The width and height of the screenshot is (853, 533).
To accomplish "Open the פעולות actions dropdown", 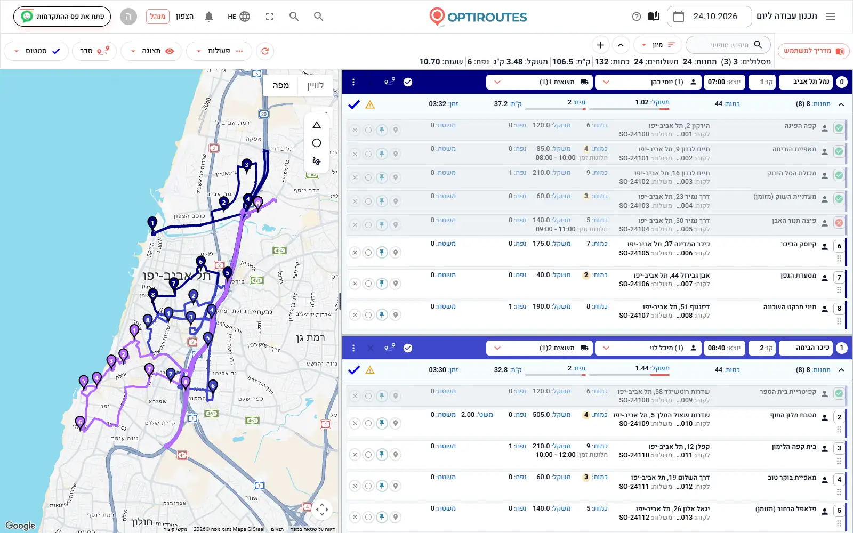I will (x=219, y=51).
